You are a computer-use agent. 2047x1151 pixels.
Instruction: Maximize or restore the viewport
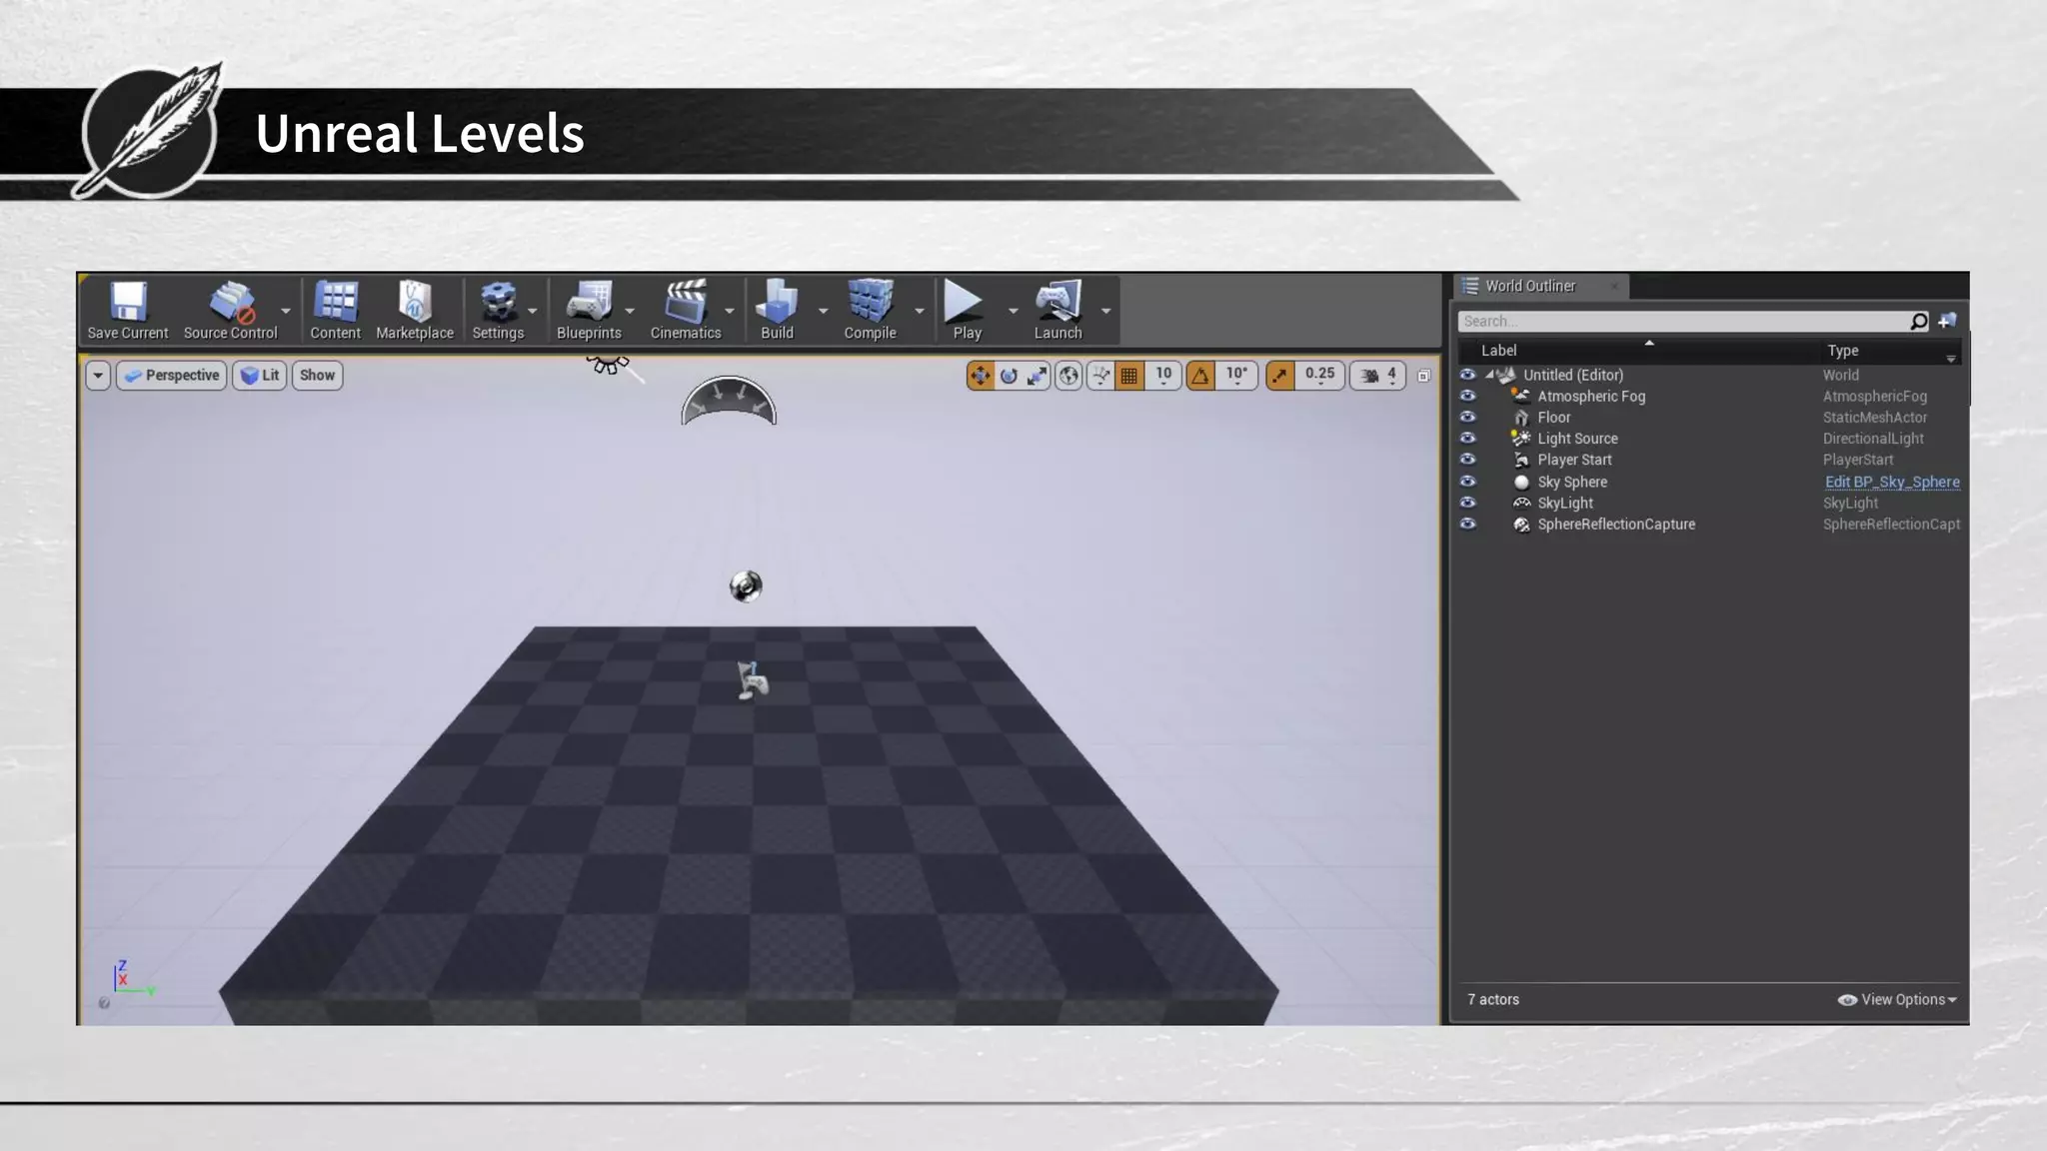(1424, 376)
